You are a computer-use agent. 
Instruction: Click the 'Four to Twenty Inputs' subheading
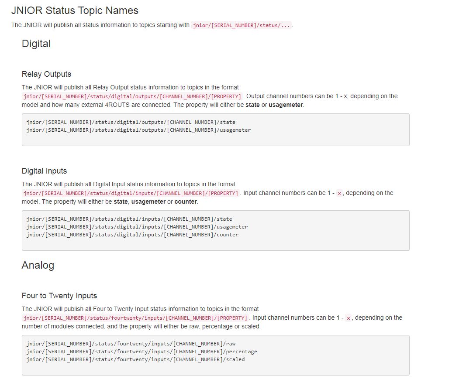coord(59,296)
